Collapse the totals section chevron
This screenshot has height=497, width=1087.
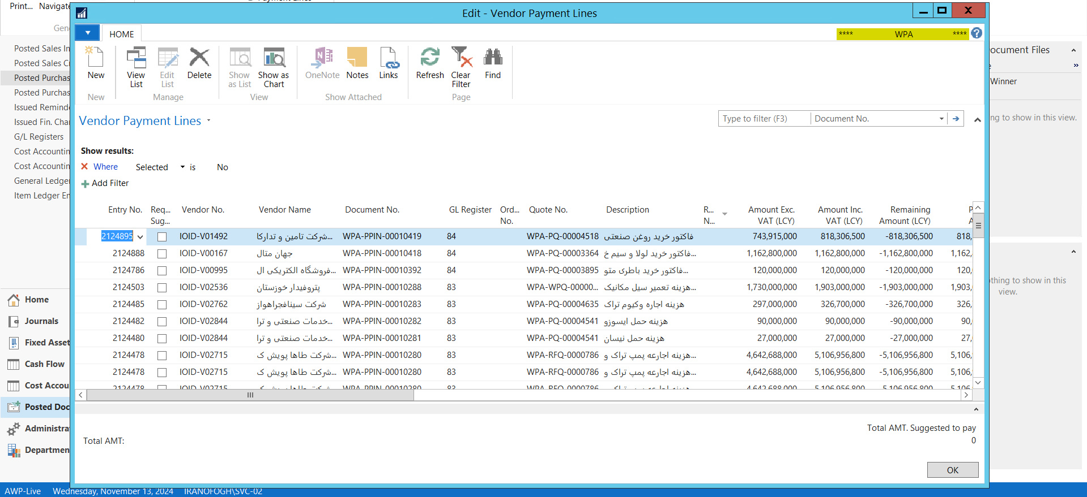976,409
